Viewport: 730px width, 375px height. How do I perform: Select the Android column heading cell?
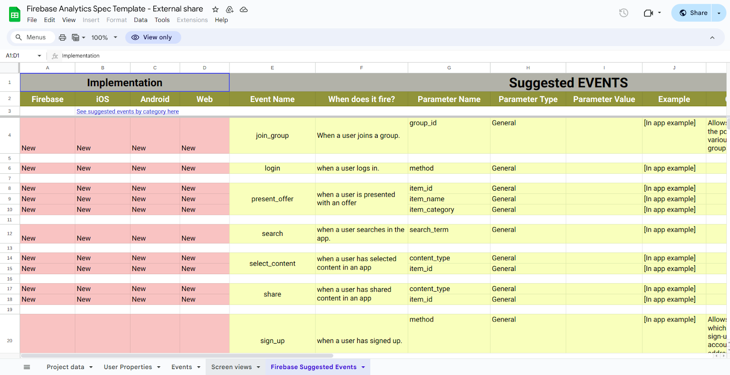click(x=155, y=99)
